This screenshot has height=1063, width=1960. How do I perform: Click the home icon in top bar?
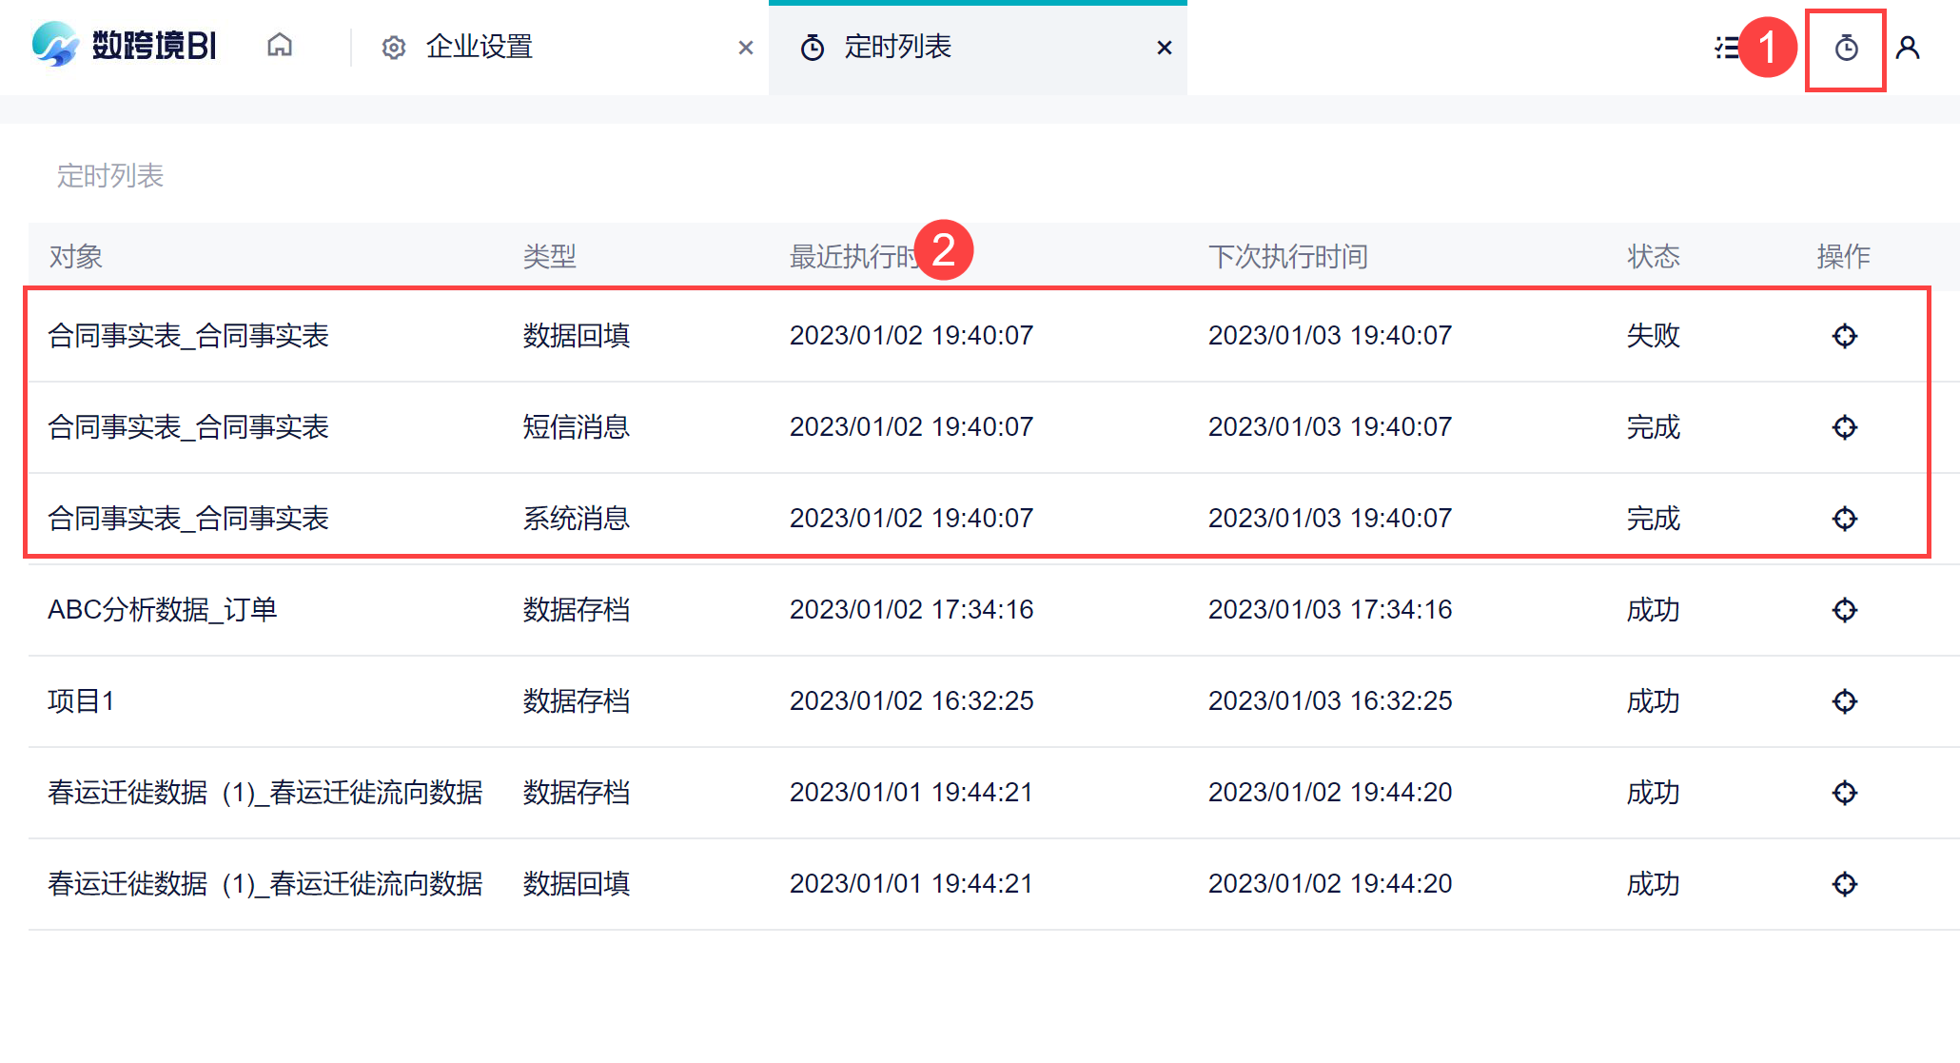[x=280, y=46]
